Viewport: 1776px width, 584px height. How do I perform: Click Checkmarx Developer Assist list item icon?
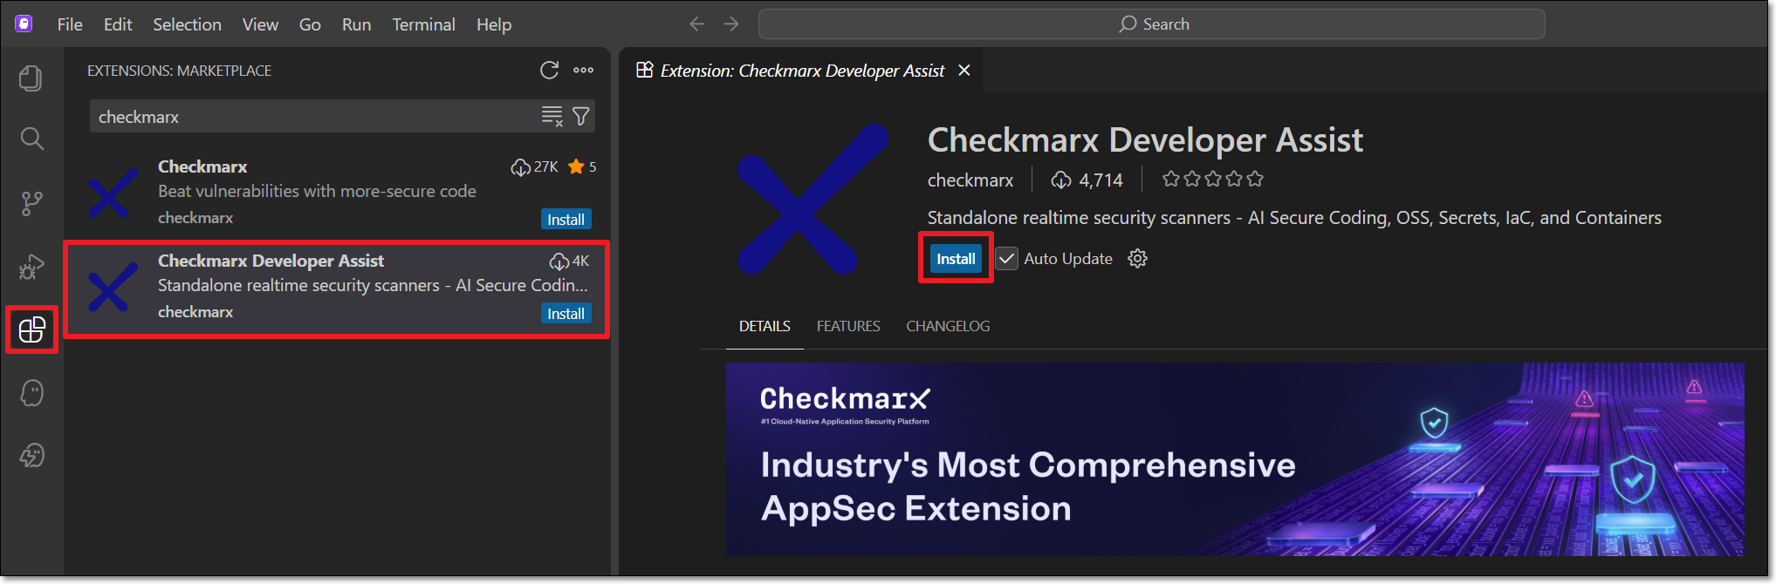click(113, 287)
